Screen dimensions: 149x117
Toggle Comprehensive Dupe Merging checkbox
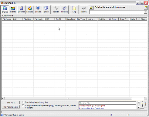point(23,105)
